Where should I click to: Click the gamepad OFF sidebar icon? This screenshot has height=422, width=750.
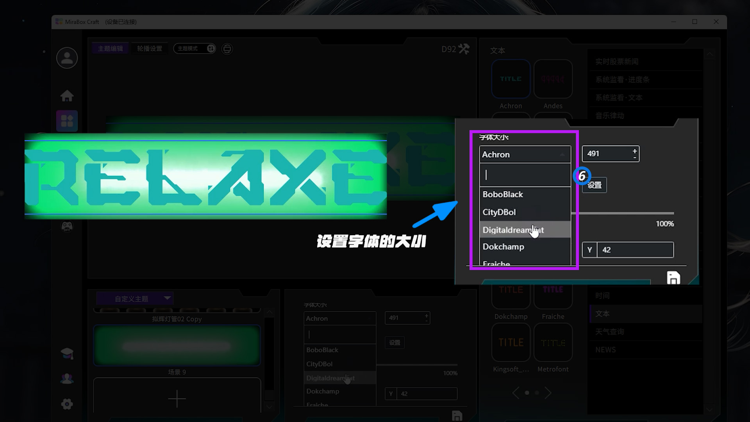point(67,226)
